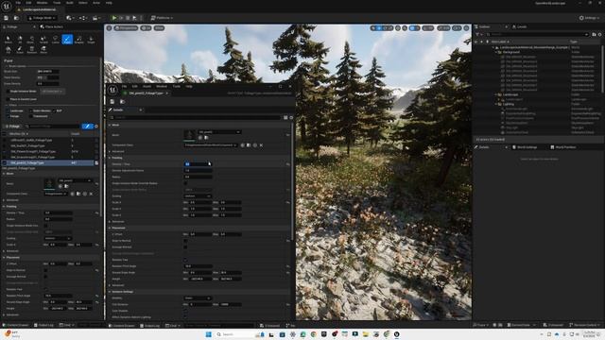This screenshot has height=340, width=605.
Task: Open the Window menu in foliage editor window
Action: 162,86
